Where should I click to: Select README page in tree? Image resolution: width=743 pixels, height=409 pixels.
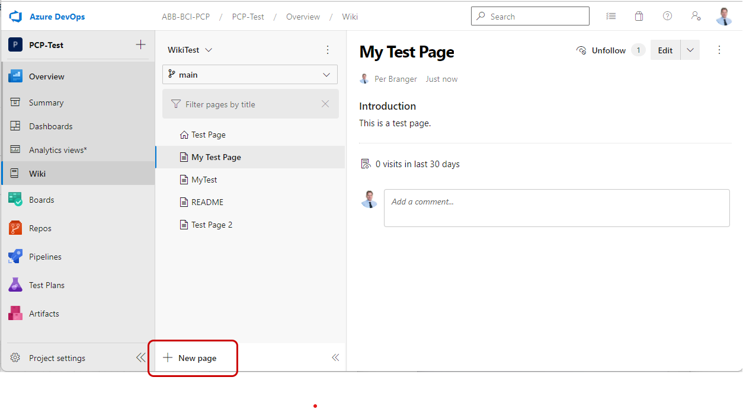click(250, 202)
